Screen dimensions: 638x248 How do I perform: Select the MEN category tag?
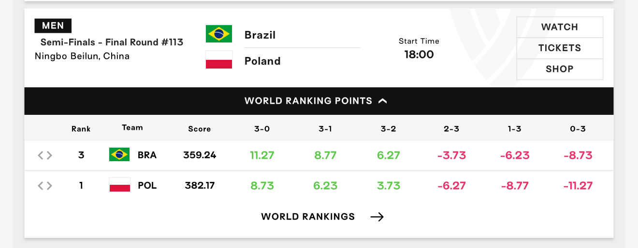click(x=53, y=26)
